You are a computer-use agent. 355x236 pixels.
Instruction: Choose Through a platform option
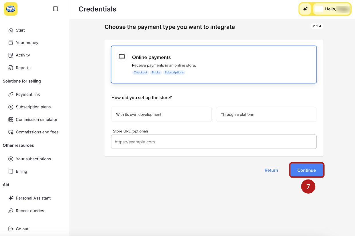[x=266, y=114]
